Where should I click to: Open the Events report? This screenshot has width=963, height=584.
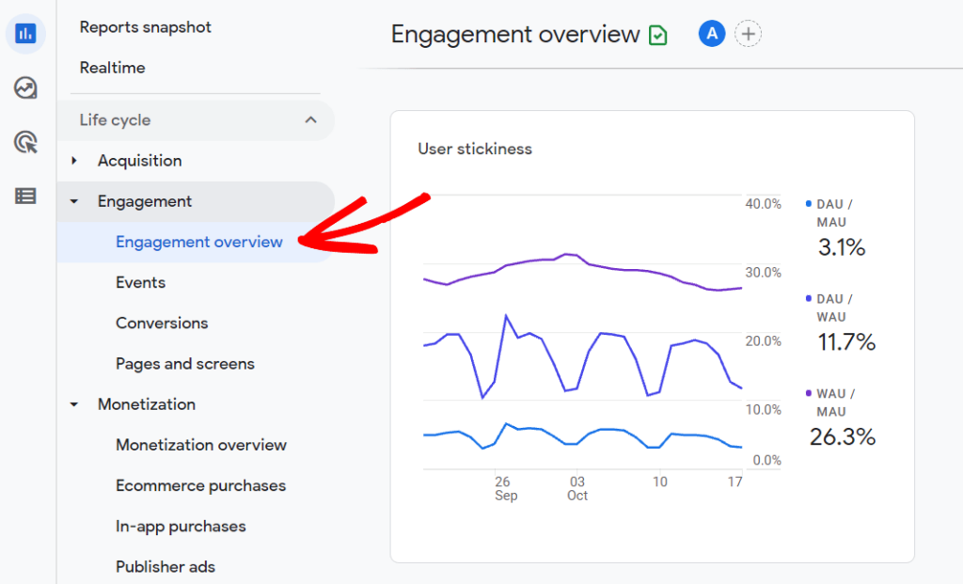click(140, 282)
